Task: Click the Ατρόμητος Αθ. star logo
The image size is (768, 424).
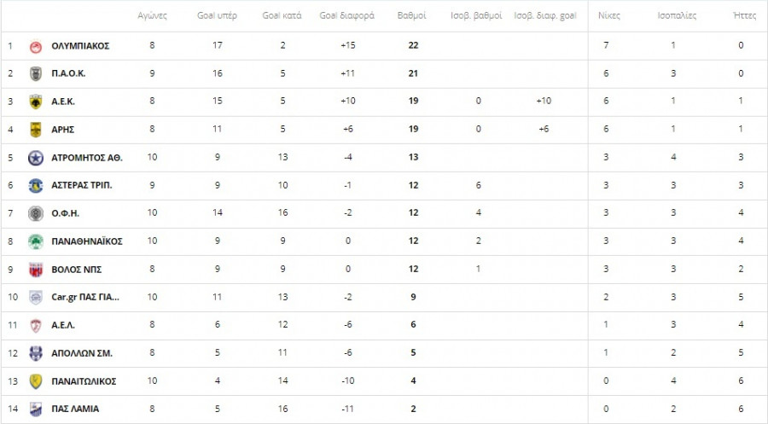Action: point(36,158)
